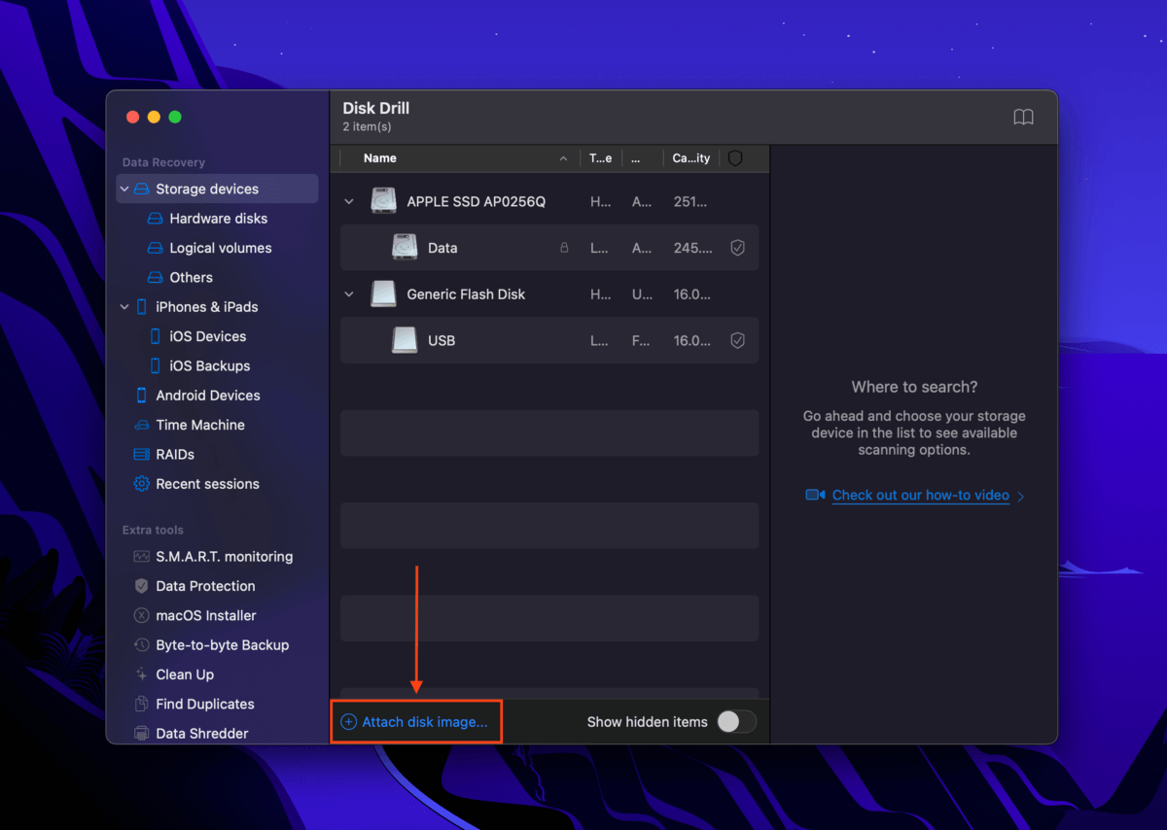Click protection shield on Data volume row
Screen dimensions: 1167x830
tap(737, 248)
